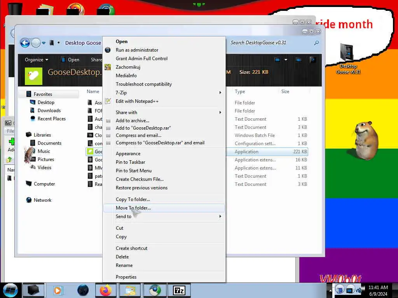398x298 pixels.
Task: Choose Compress and email...
Action: click(x=164, y=135)
